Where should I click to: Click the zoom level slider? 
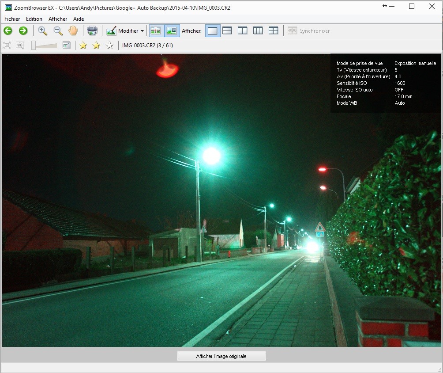pyautogui.click(x=44, y=46)
